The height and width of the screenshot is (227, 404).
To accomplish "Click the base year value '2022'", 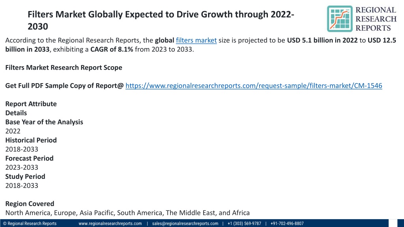I will pos(13,131).
